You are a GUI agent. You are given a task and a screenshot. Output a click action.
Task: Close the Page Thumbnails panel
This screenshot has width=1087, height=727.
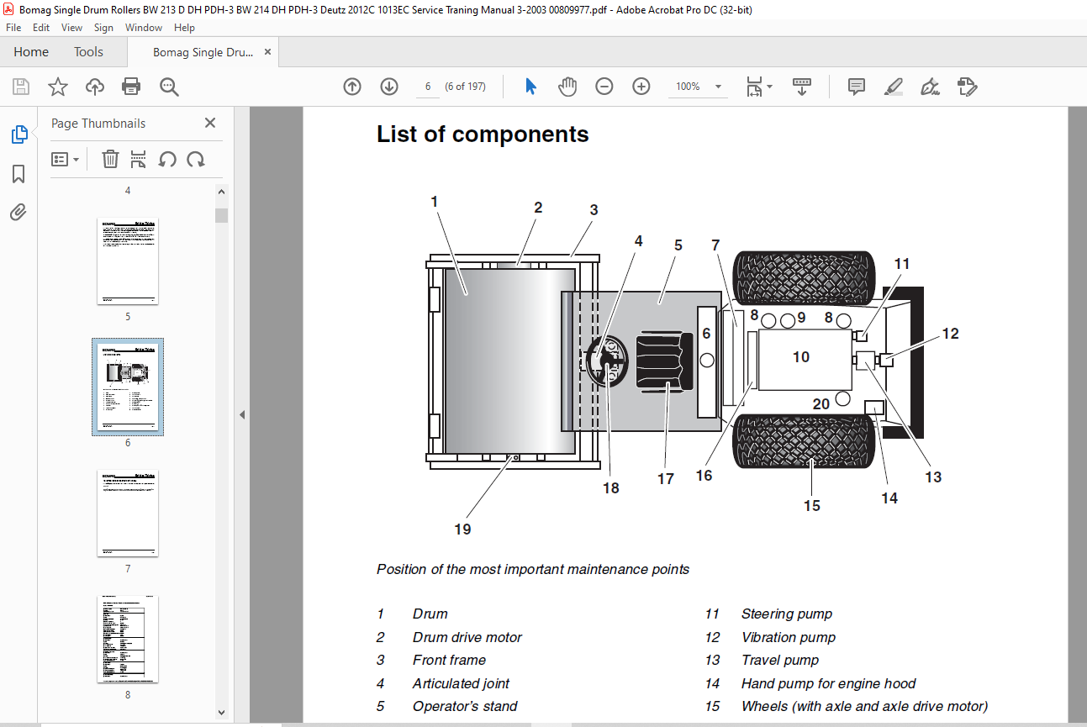coord(210,123)
